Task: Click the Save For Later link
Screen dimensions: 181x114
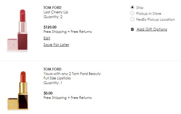Action: pyautogui.click(x=56, y=45)
